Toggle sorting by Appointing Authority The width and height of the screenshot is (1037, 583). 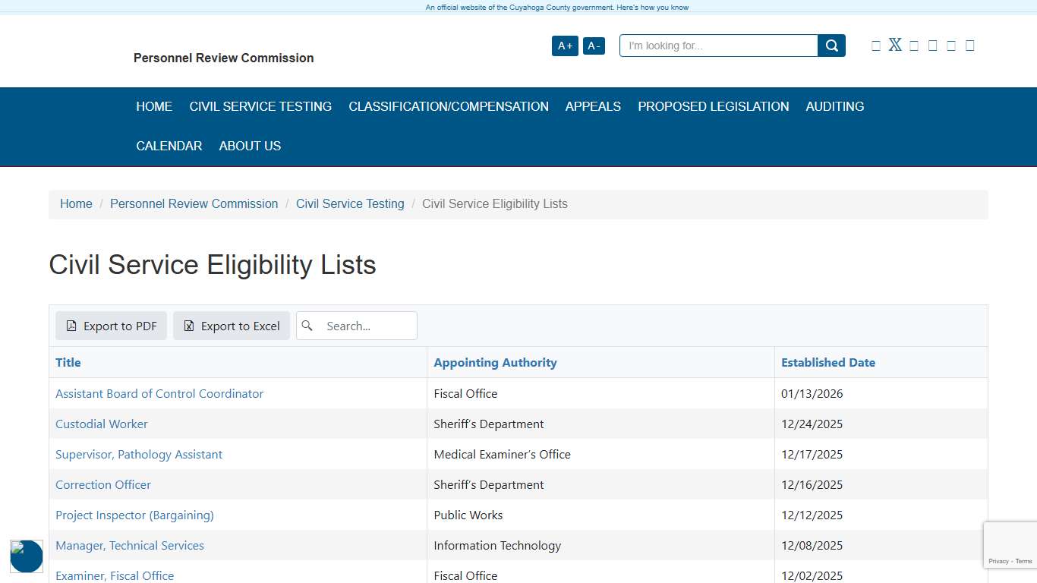495,362
